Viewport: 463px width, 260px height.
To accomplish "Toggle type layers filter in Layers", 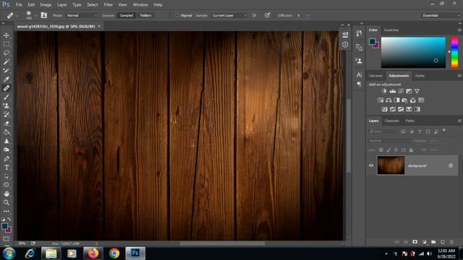I will pos(420,131).
